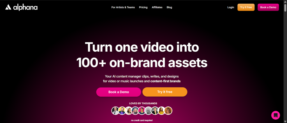The width and height of the screenshot is (287, 123).
Task: Click the header Try it free button
Action: pyautogui.click(x=246, y=7)
